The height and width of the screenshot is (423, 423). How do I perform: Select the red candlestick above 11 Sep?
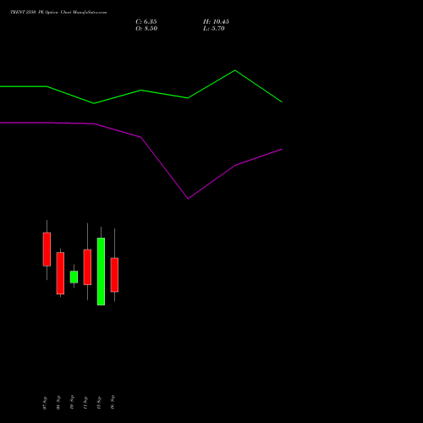pyautogui.click(x=87, y=266)
